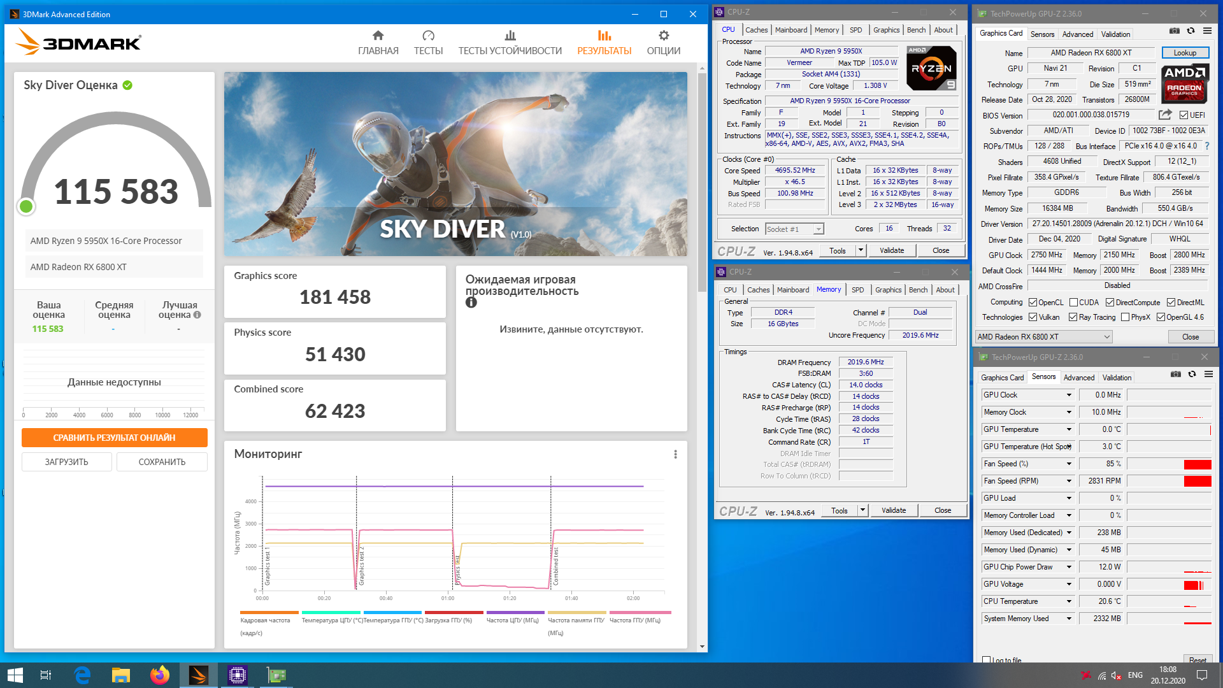The image size is (1223, 688).
Task: Click info icon under Ожидаемая игровая производительность
Action: pyautogui.click(x=471, y=303)
